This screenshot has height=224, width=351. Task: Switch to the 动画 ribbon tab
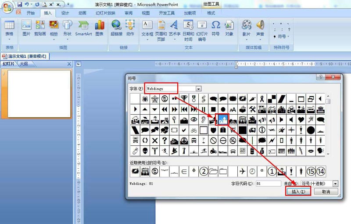tap(82, 13)
